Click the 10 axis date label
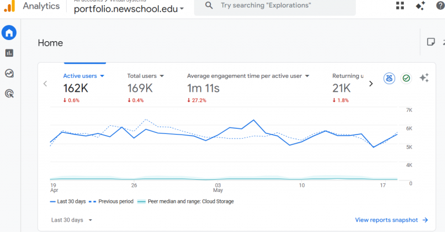This screenshot has height=232, width=445. pos(302,186)
